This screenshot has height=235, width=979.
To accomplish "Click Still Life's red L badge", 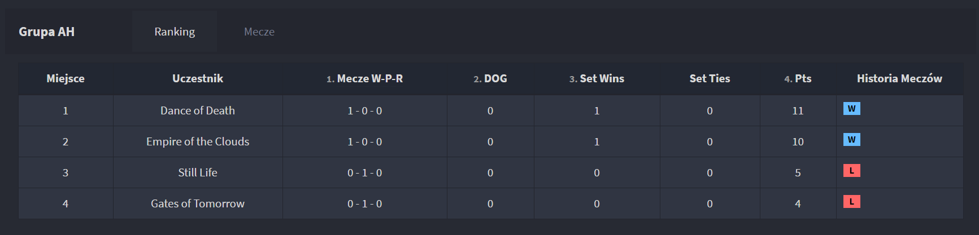I will (851, 171).
